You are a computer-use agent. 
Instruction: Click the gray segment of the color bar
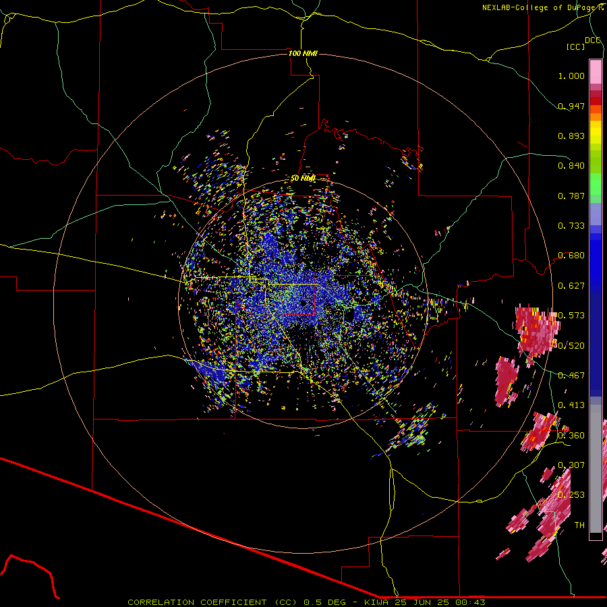click(x=596, y=469)
